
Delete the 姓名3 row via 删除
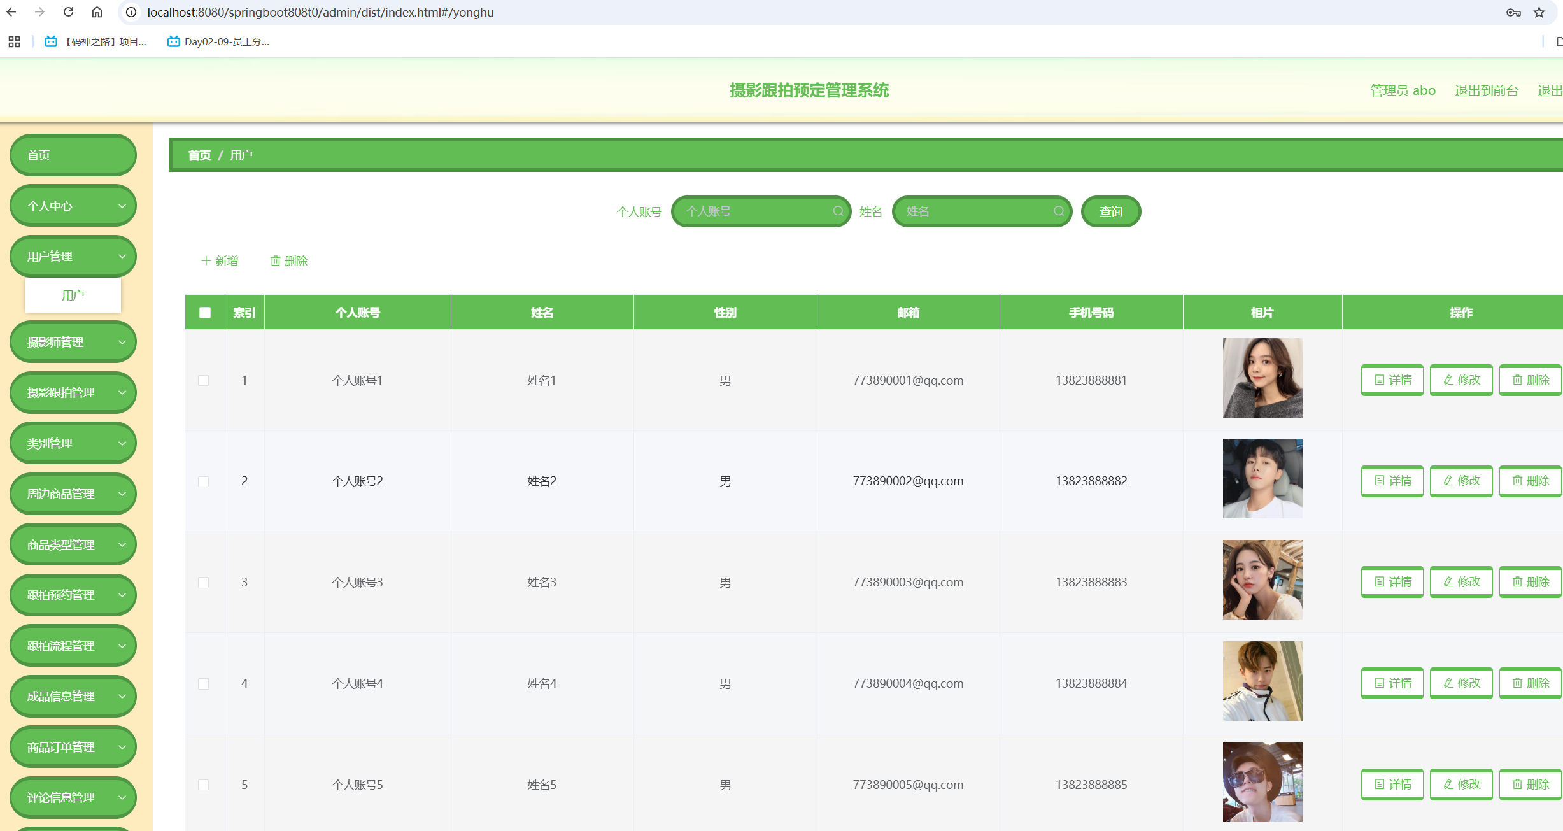pyautogui.click(x=1531, y=582)
